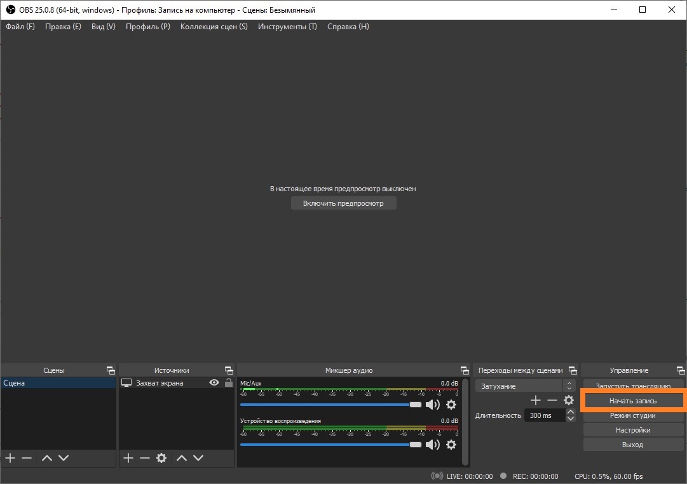Decrease duration with down arrow

[570, 419]
